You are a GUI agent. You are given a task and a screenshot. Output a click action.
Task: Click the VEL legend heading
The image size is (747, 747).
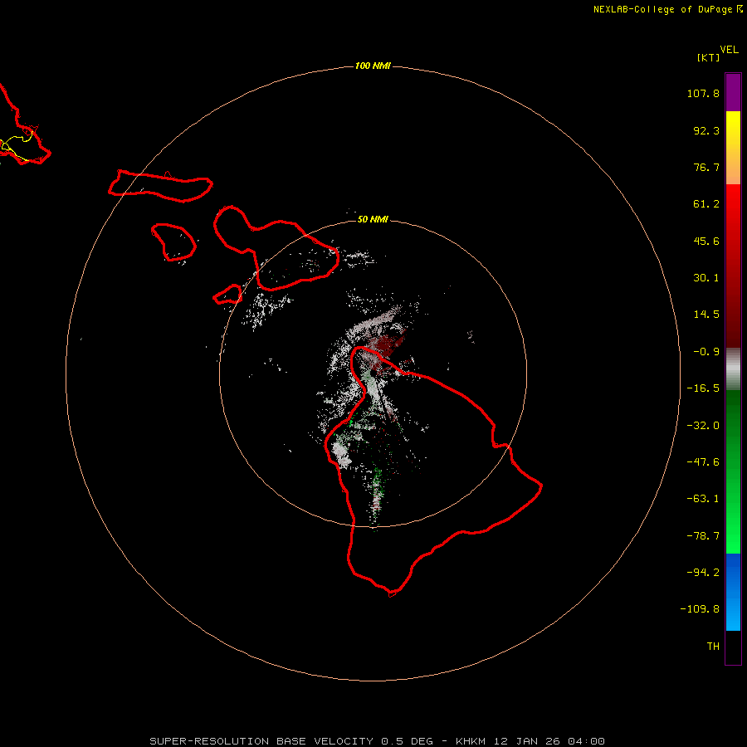(x=729, y=50)
